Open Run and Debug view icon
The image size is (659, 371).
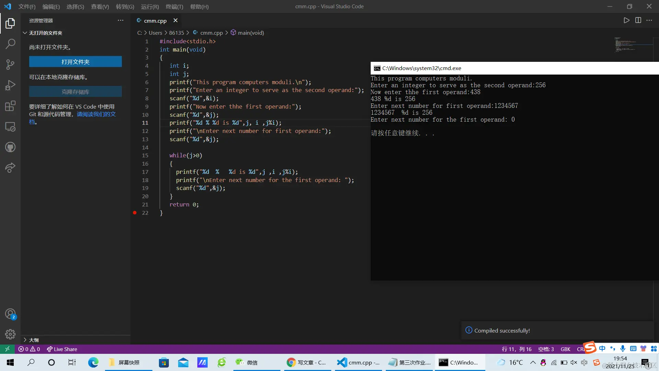pos(10,85)
